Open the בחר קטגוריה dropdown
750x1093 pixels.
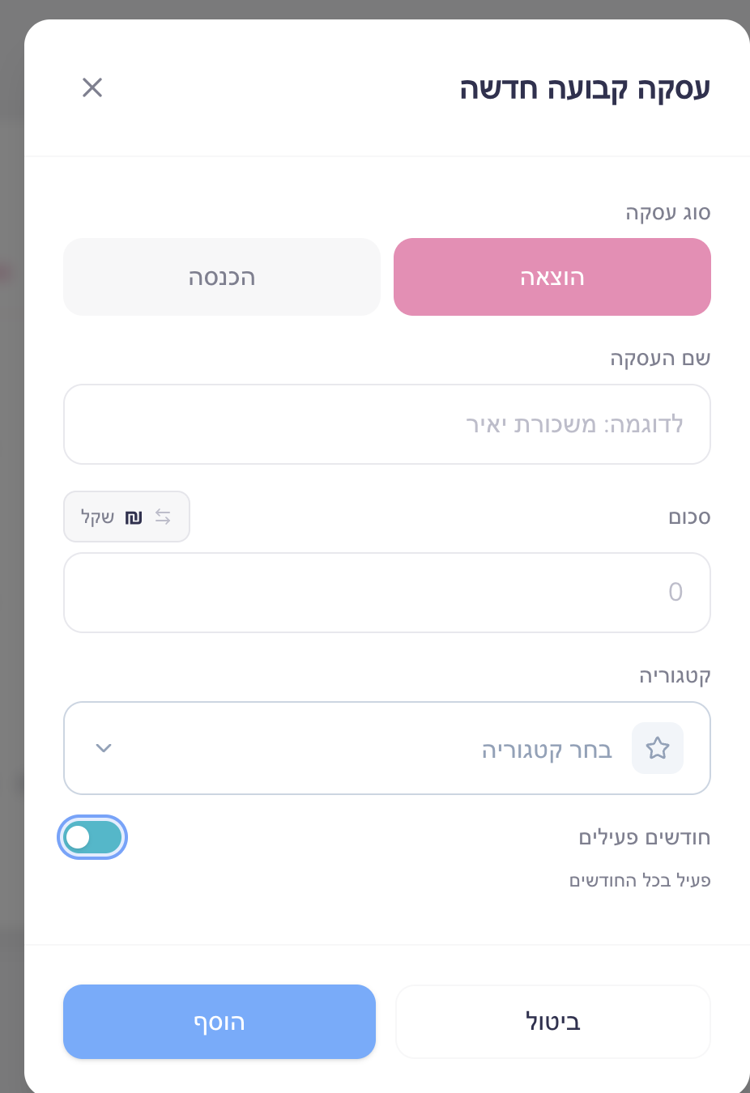(x=386, y=747)
